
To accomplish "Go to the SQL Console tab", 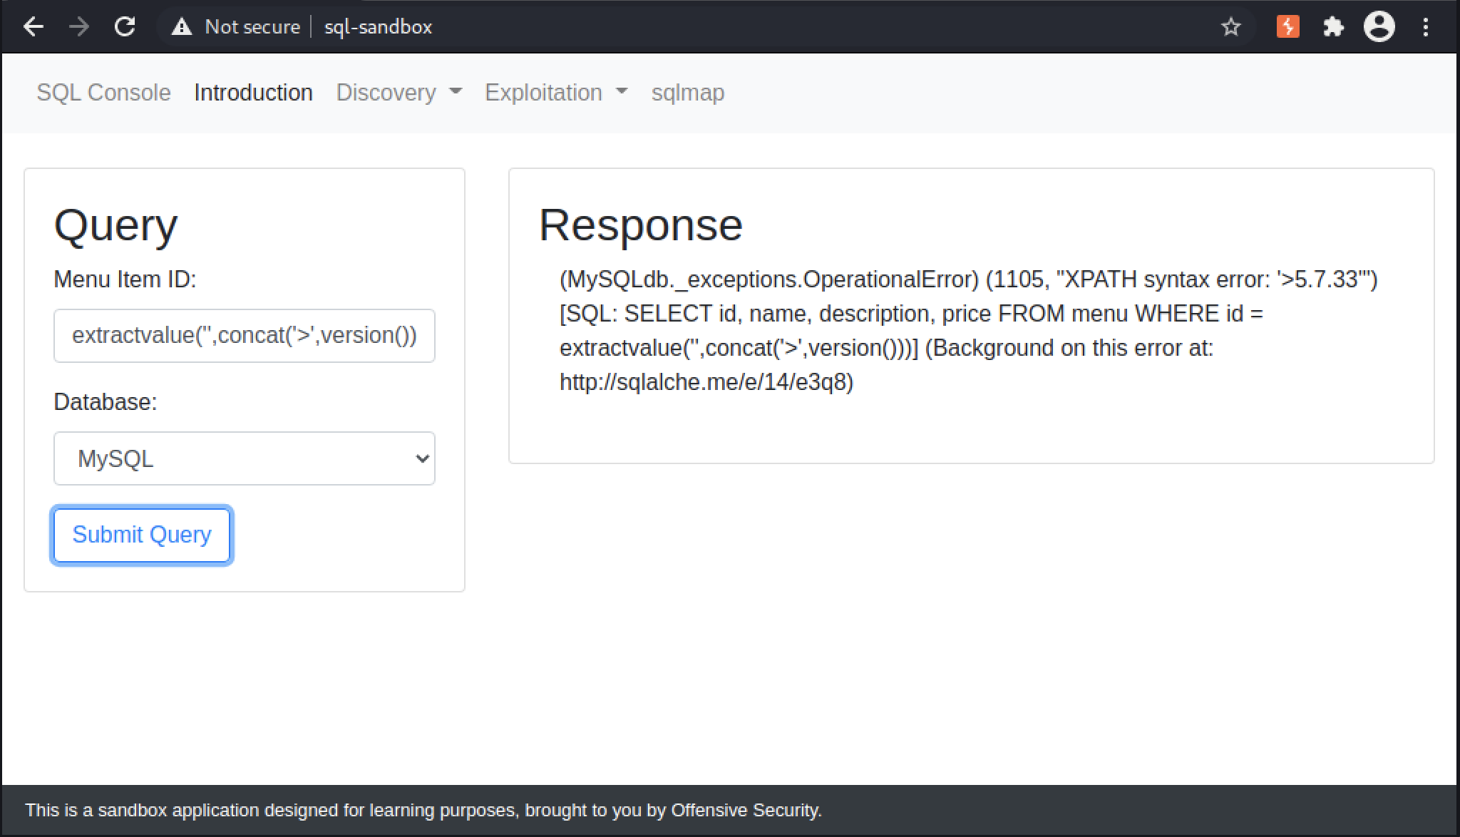I will pyautogui.click(x=103, y=93).
